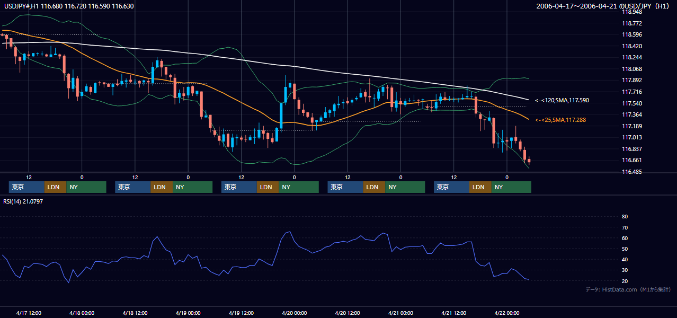Select the 4/22 00:00 time axis label
Image resolution: width=677 pixels, height=318 pixels.
pyautogui.click(x=507, y=313)
